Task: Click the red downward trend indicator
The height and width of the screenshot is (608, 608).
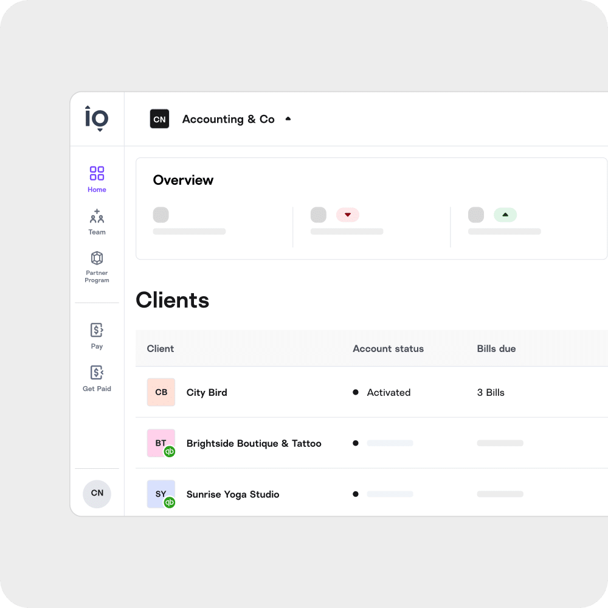Action: 347,215
